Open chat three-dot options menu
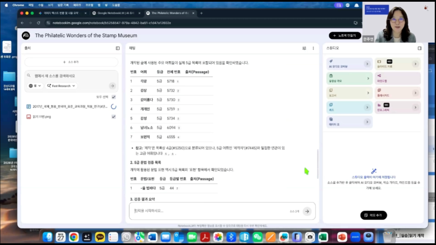This screenshot has height=245, width=436. [x=313, y=48]
